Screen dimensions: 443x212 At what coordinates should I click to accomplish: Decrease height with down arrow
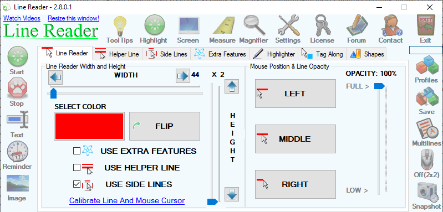click(232, 194)
